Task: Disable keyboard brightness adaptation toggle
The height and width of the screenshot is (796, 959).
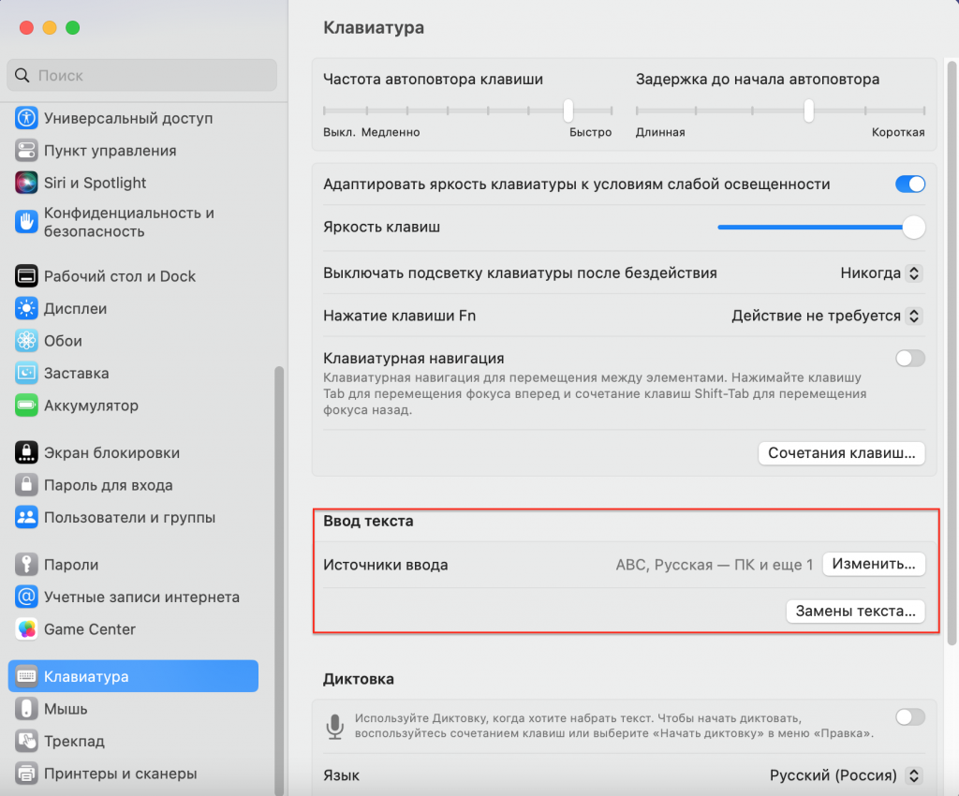Action: [x=908, y=184]
